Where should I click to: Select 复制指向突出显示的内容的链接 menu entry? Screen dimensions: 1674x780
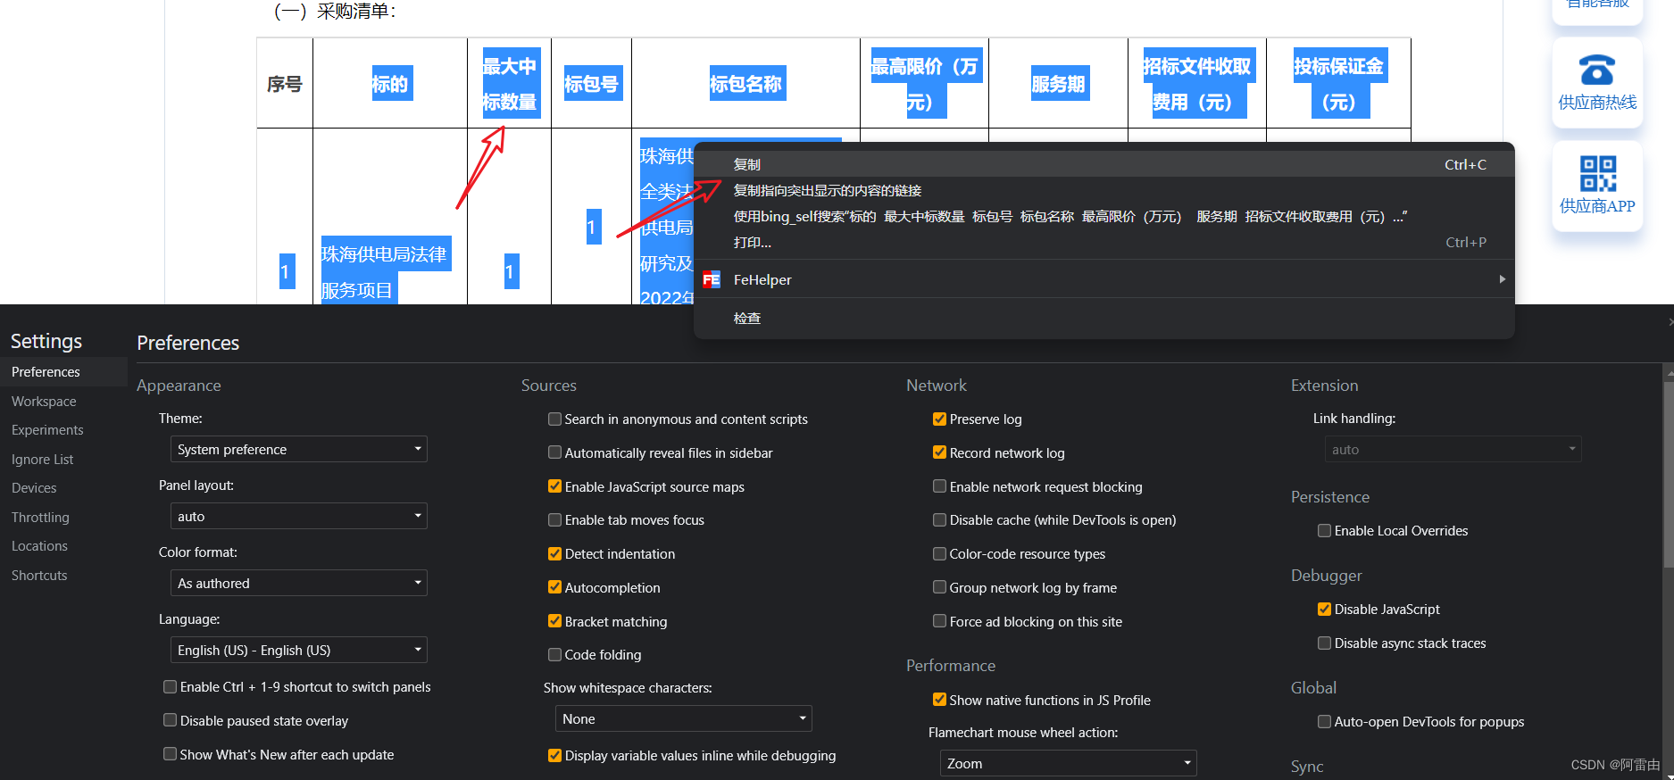[1104, 190]
